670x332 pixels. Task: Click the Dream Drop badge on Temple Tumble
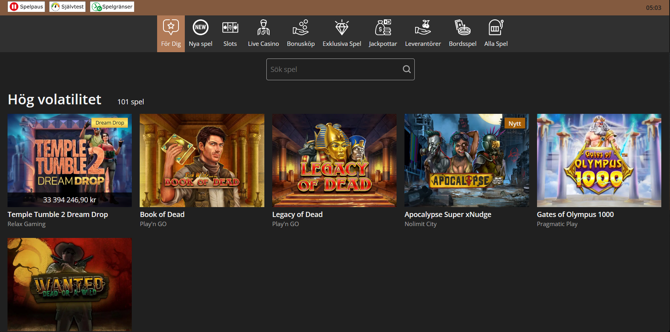[110, 123]
